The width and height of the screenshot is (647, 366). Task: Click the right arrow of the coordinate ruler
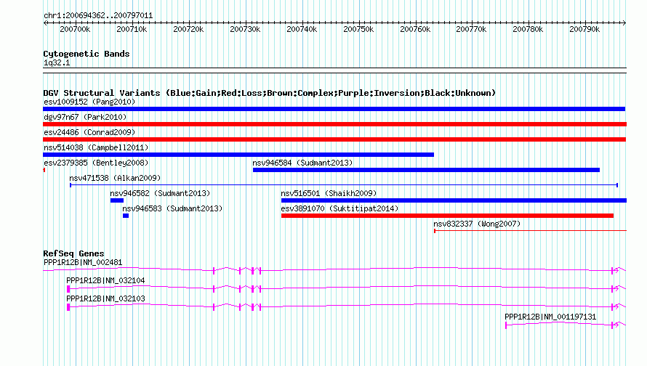pos(624,23)
